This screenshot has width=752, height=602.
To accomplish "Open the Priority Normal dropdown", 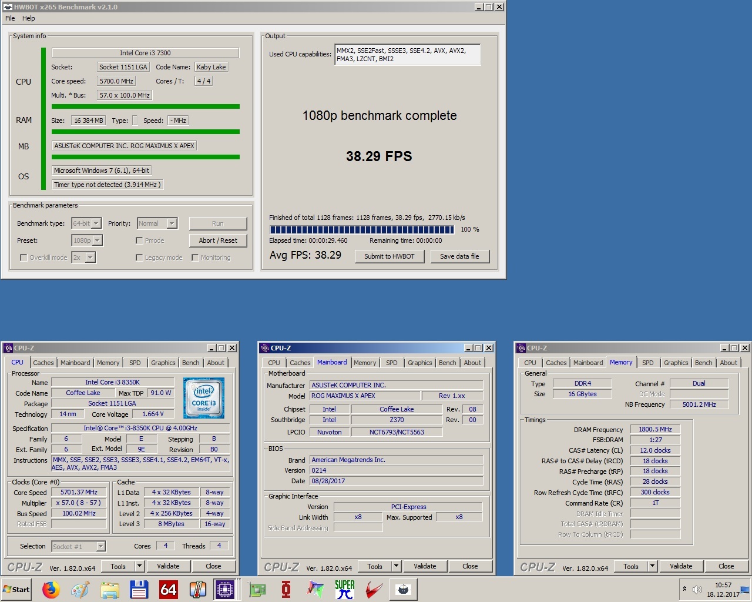I will coord(157,223).
